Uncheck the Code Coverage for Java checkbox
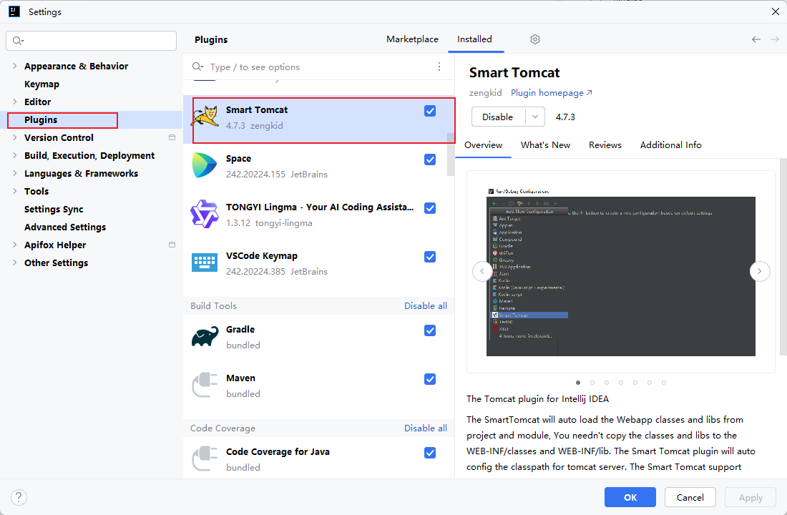The image size is (787, 515). tap(430, 453)
